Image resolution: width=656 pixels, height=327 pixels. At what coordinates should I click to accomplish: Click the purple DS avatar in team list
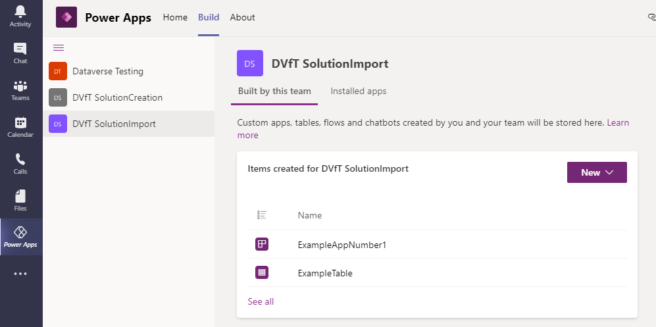58,124
